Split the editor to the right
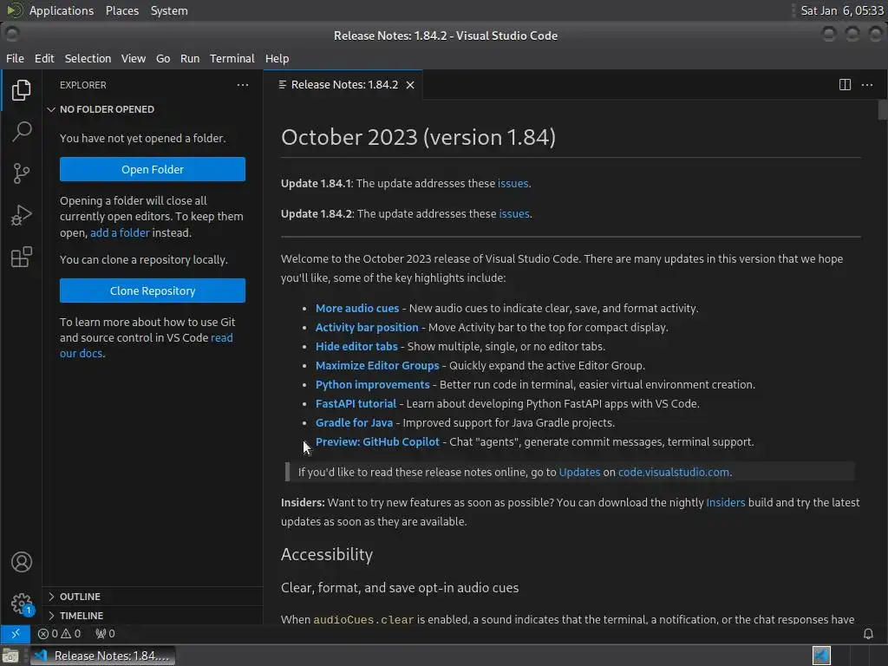The height and width of the screenshot is (666, 888). (x=845, y=85)
